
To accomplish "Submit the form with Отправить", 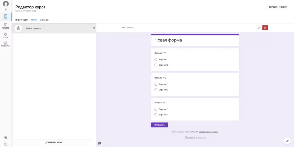I will point(159,125).
